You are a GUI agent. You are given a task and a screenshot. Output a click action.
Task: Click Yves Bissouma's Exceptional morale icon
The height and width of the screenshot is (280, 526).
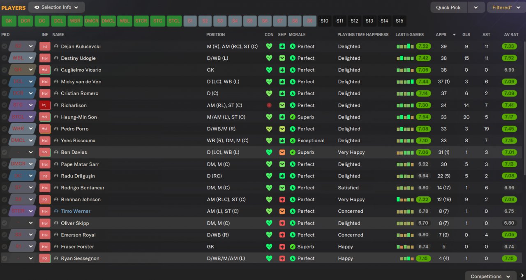pyautogui.click(x=293, y=141)
